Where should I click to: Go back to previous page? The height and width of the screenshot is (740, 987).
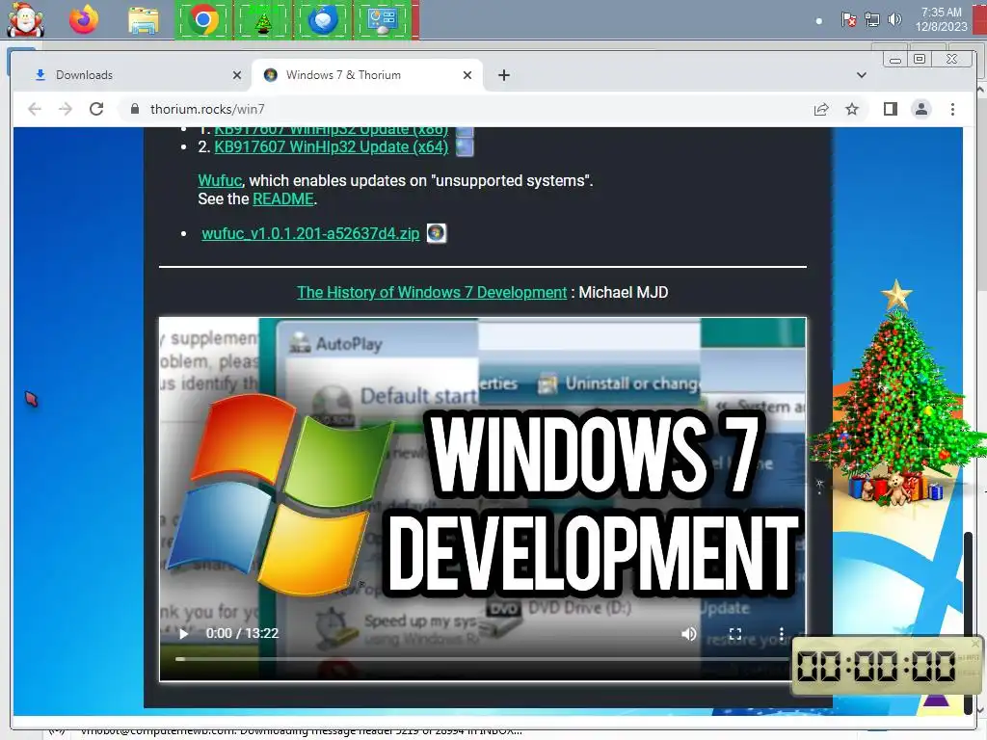pyautogui.click(x=36, y=109)
